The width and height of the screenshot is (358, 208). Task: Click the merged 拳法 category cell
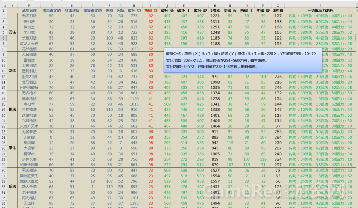(12, 148)
